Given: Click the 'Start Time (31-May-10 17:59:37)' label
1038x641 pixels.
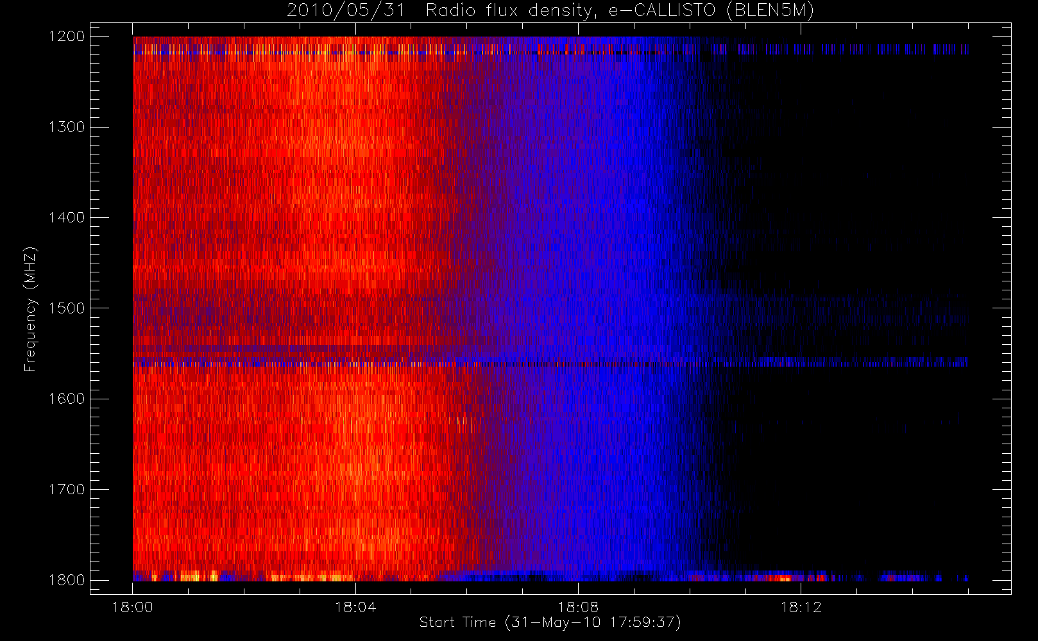Looking at the screenshot, I should (550, 622).
